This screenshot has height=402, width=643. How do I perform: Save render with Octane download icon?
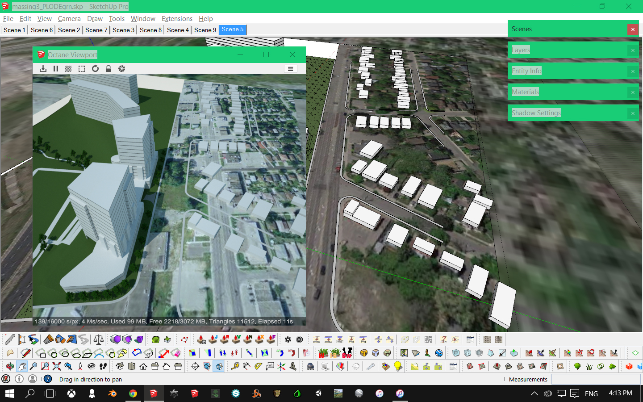tap(43, 69)
